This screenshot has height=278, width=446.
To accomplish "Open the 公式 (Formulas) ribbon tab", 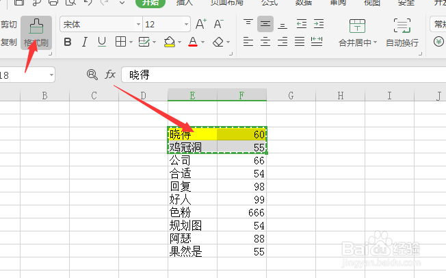I will point(270,3).
